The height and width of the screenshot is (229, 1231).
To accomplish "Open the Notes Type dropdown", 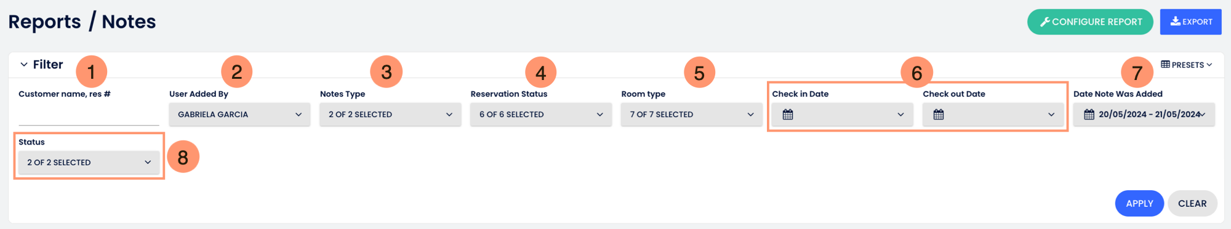I will 390,114.
